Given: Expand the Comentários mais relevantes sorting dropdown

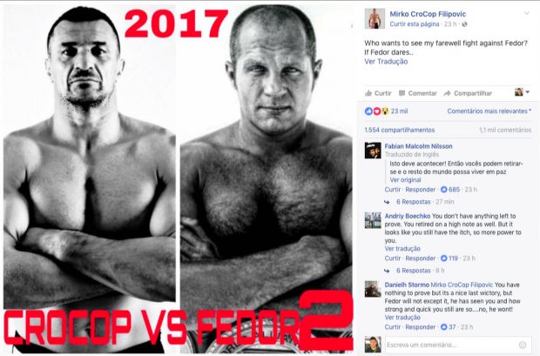Looking at the screenshot, I should (x=489, y=111).
